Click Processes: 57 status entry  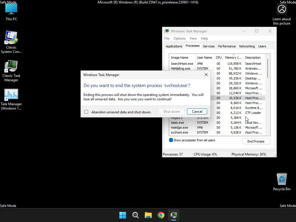[x=173, y=154]
